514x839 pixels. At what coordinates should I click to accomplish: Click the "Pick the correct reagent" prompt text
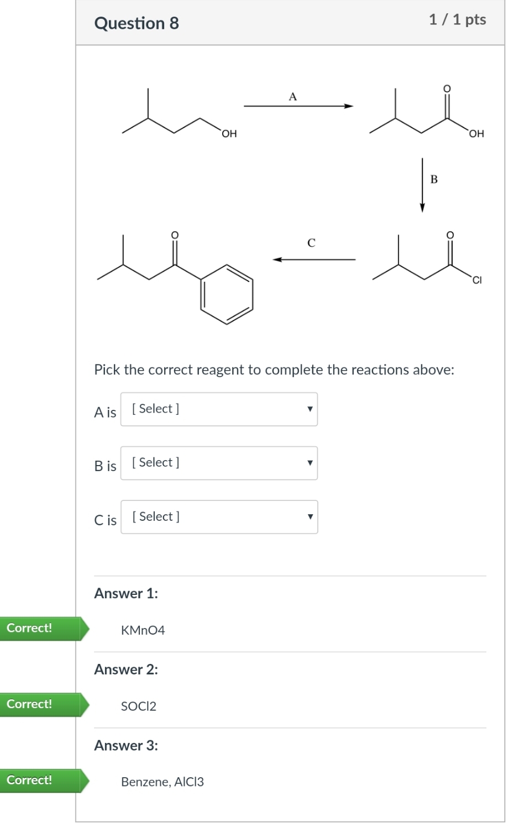click(274, 370)
